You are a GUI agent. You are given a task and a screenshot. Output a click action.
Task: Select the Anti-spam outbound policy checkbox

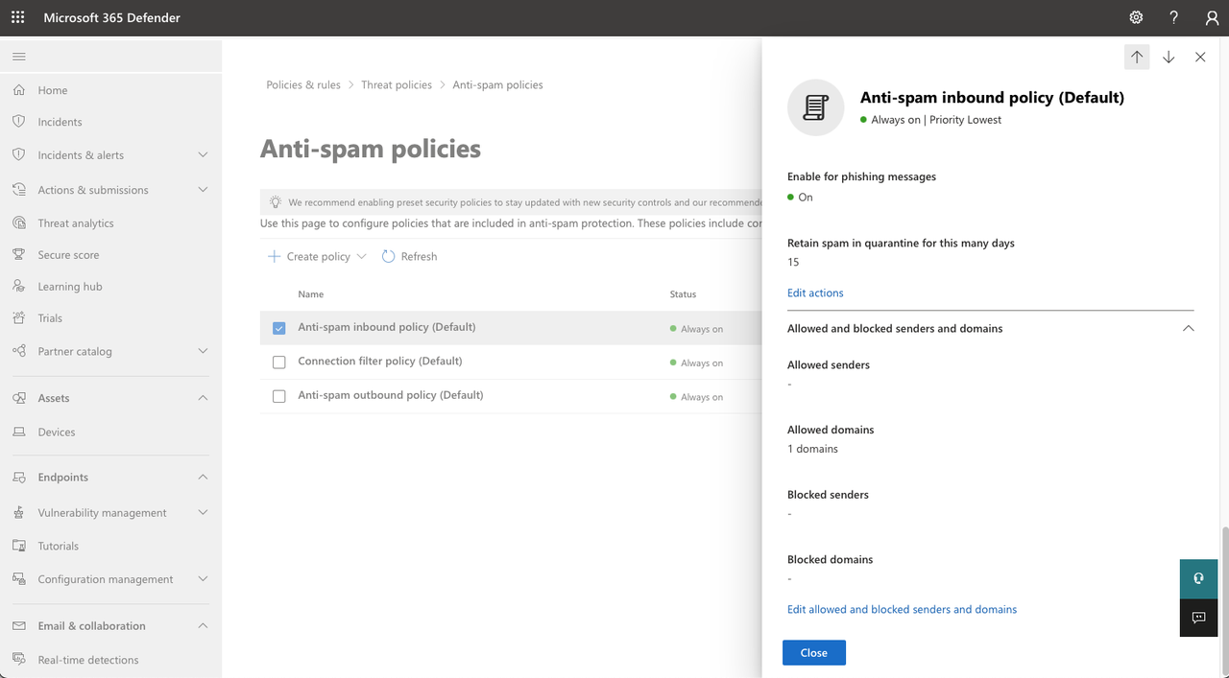[x=279, y=396]
